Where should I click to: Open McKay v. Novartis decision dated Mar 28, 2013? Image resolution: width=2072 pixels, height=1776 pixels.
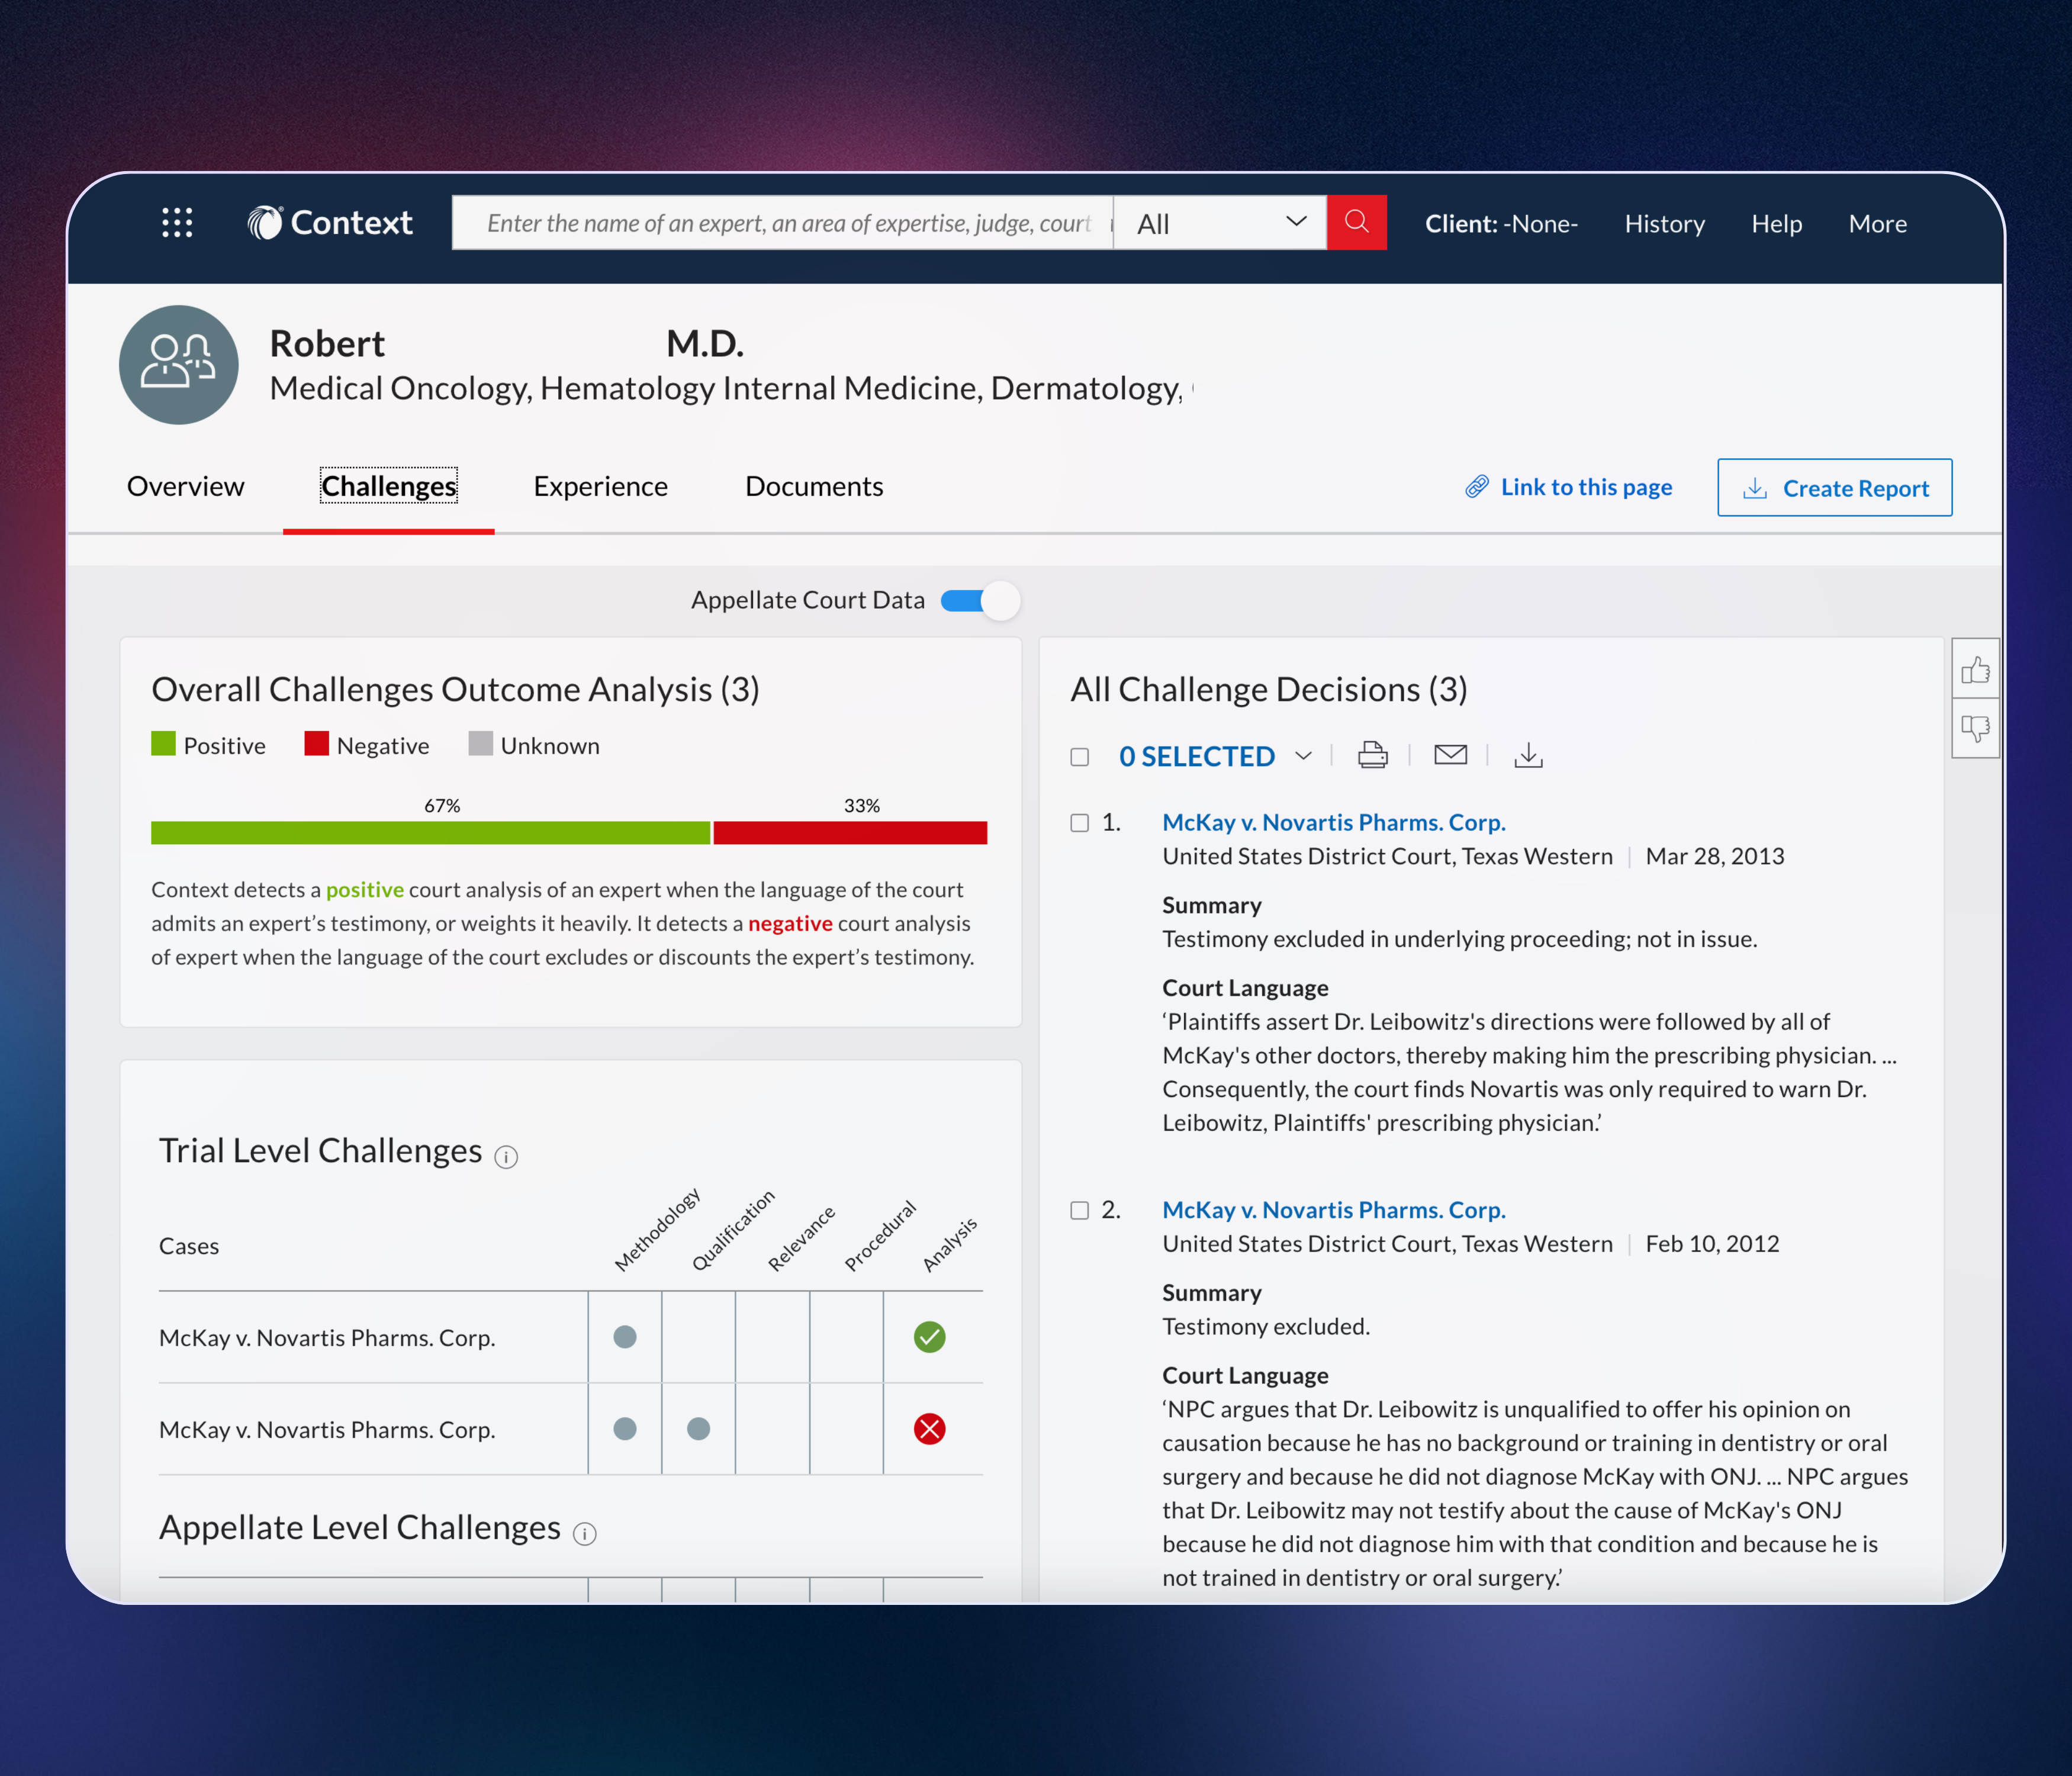(x=1333, y=822)
